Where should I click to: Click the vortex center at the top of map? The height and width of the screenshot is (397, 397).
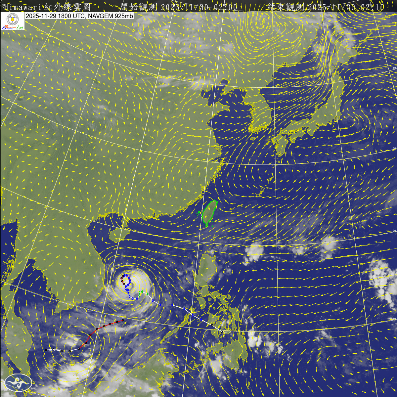[263, 22]
